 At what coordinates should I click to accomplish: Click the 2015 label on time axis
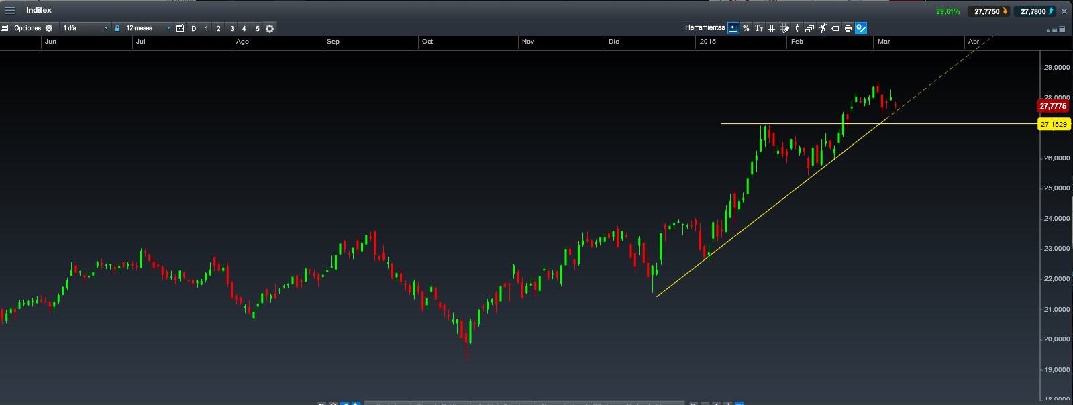pyautogui.click(x=707, y=42)
